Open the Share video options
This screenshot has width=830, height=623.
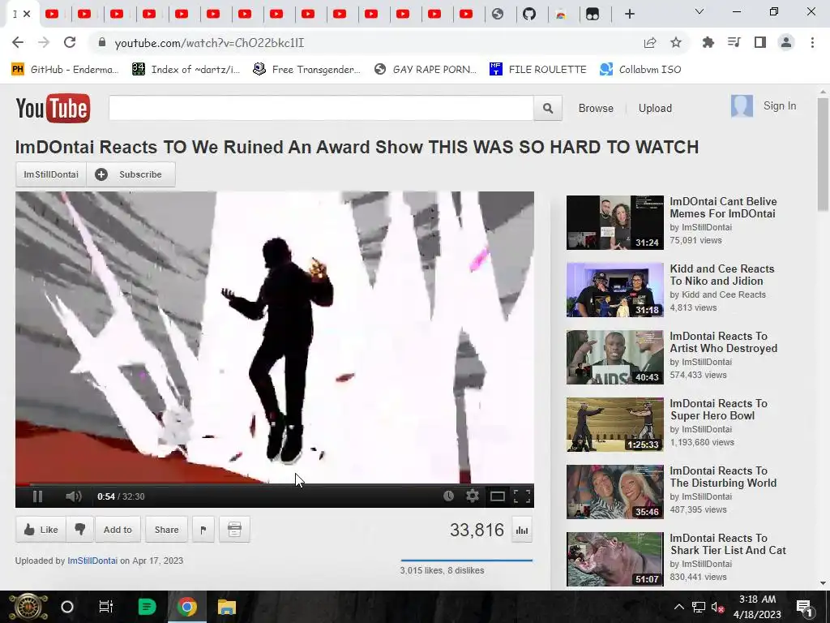pyautogui.click(x=166, y=529)
